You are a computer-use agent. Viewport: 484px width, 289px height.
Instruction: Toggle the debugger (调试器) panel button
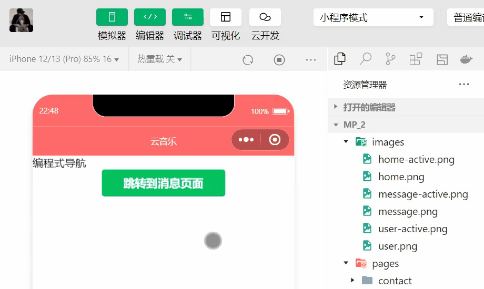[188, 17]
